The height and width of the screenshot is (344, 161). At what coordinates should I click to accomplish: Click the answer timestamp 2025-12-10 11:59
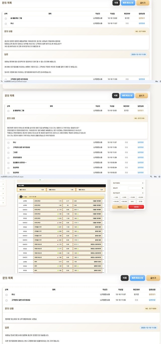coord(138,54)
